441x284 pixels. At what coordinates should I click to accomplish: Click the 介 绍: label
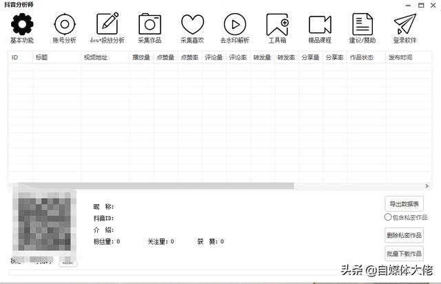point(103,230)
